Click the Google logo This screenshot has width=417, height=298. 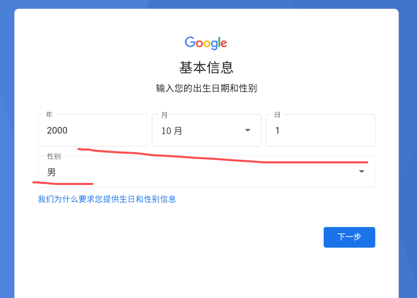(x=206, y=43)
